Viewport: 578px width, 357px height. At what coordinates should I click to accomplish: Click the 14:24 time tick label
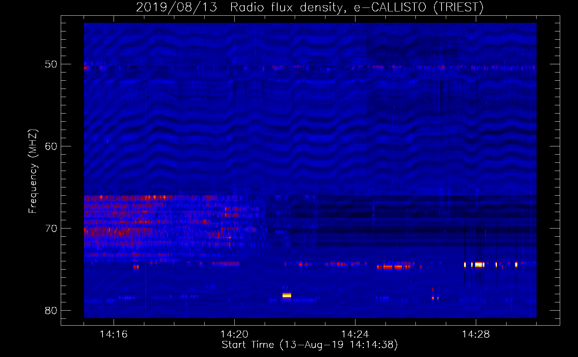pos(355,335)
